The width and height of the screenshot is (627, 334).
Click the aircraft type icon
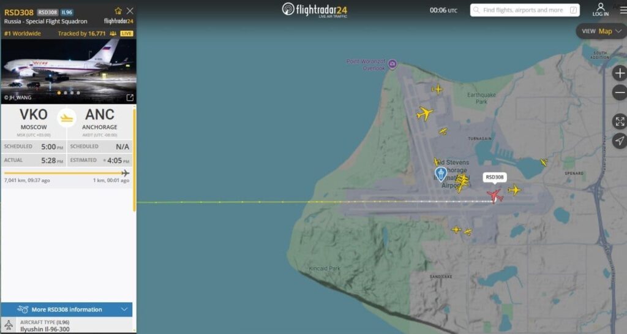coord(9,325)
